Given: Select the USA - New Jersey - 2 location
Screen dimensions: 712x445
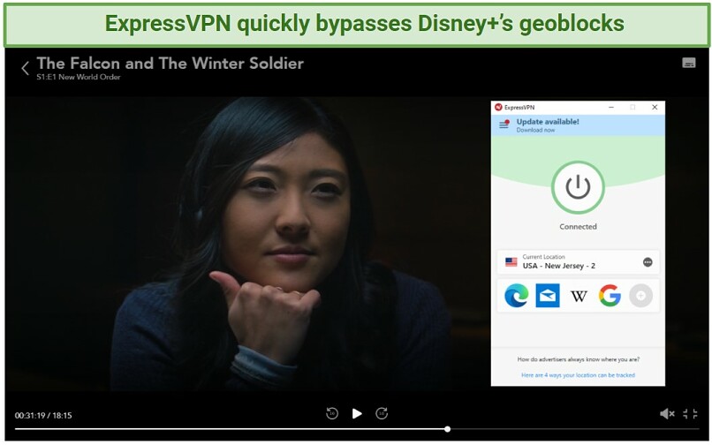Looking at the screenshot, I should 578,262.
